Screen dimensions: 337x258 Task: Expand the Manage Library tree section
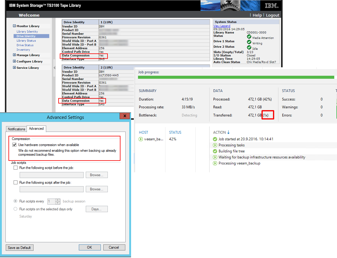[14, 55]
